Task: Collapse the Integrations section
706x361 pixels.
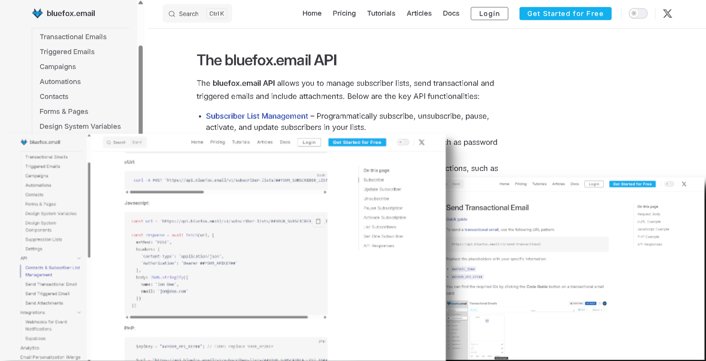Action: tap(79, 312)
